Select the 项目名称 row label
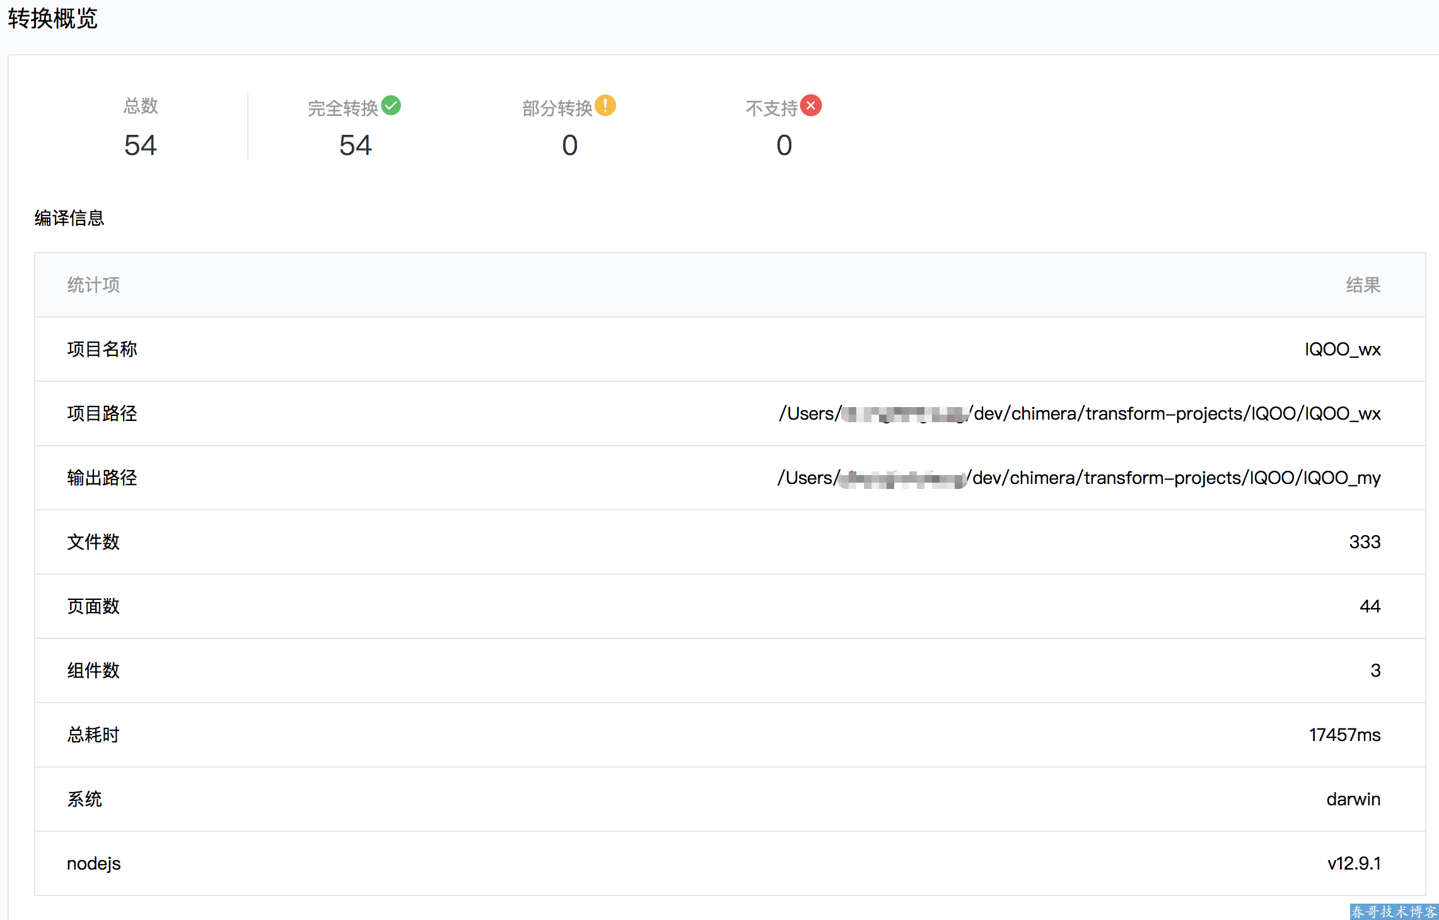Viewport: 1439px width, 920px height. pyautogui.click(x=102, y=349)
